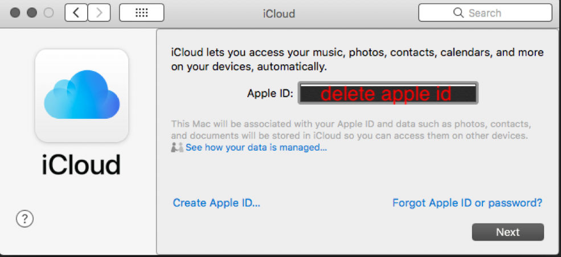Select the "Create Apple ID…" link
The height and width of the screenshot is (257, 561).
tap(216, 202)
